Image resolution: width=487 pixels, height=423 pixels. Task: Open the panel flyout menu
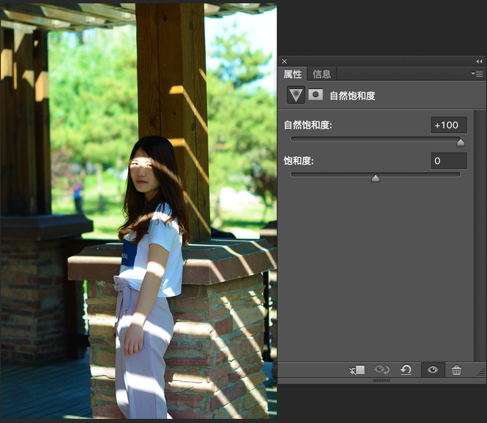coord(478,74)
